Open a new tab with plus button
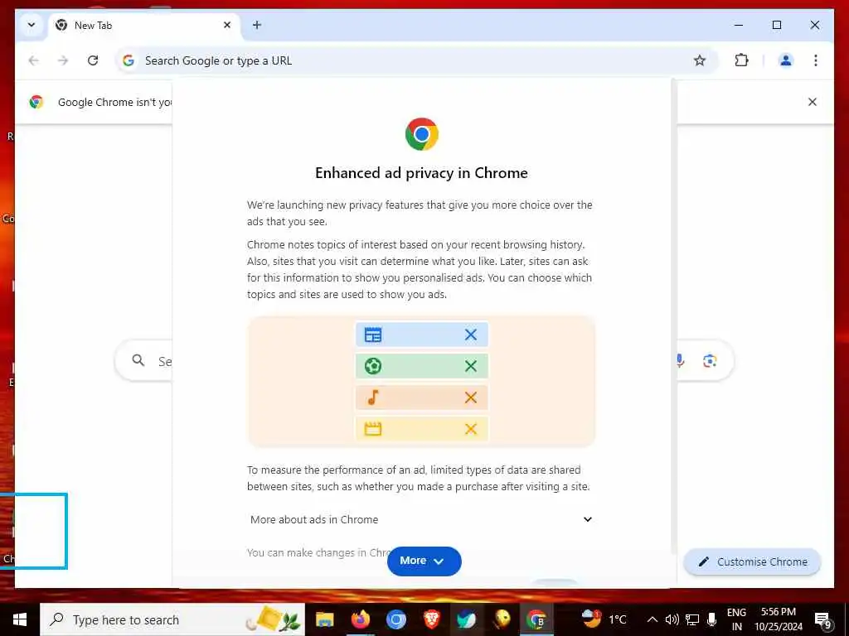This screenshot has width=849, height=636. pyautogui.click(x=257, y=25)
